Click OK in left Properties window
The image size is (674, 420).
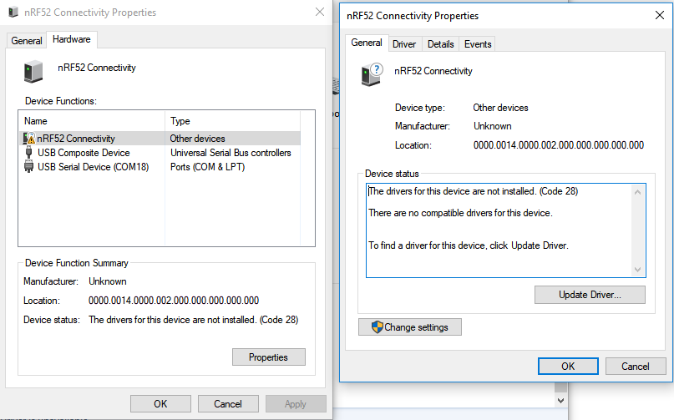(x=160, y=404)
